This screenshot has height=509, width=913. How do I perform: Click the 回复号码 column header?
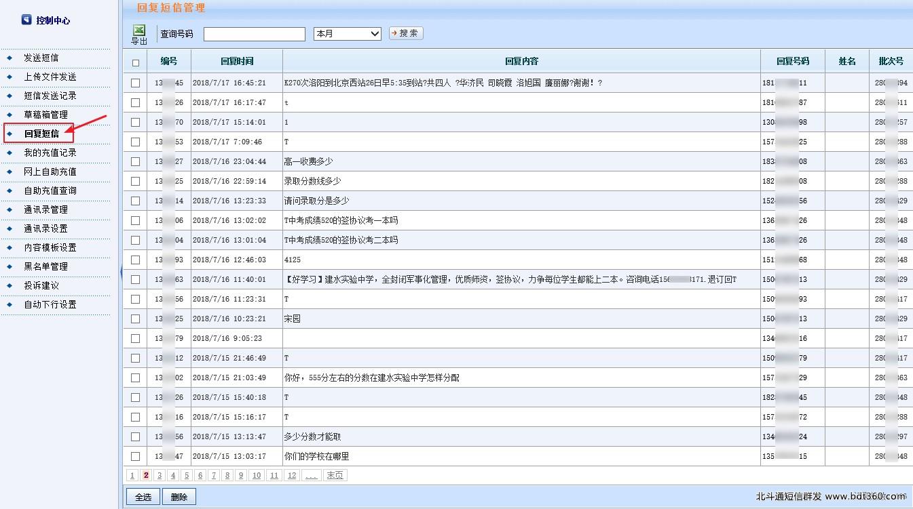coord(793,61)
